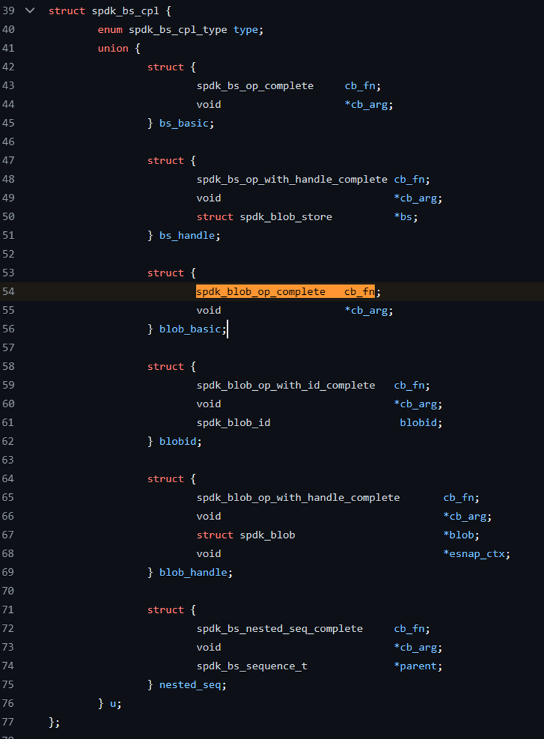Screen dimensions: 544x739
Task: Click cb_fn on line 72
Action: 409,628
